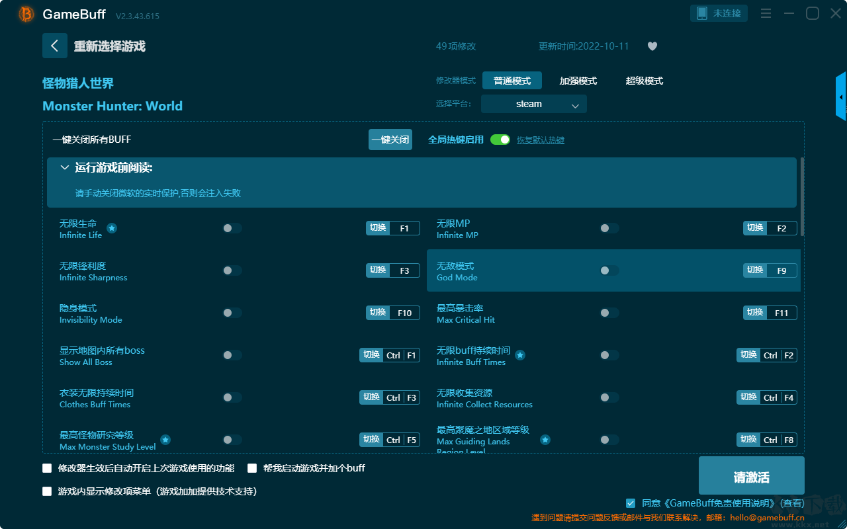The image size is (847, 529).
Task: Click the 未连接 status button
Action: 719,13
